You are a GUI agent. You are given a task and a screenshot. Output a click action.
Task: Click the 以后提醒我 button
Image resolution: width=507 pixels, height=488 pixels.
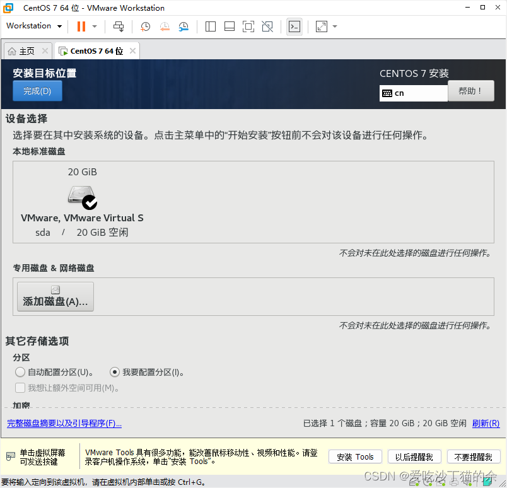pyautogui.click(x=414, y=456)
